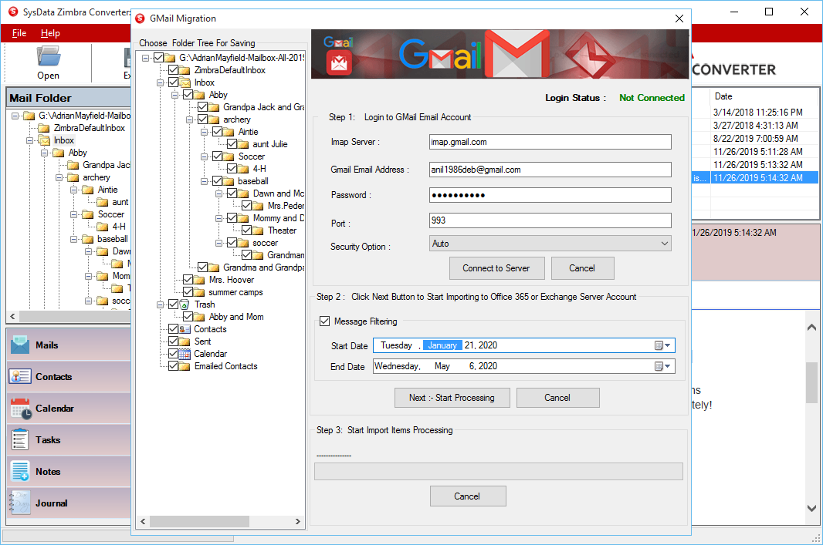
Task: Open the File menu
Action: click(x=19, y=33)
